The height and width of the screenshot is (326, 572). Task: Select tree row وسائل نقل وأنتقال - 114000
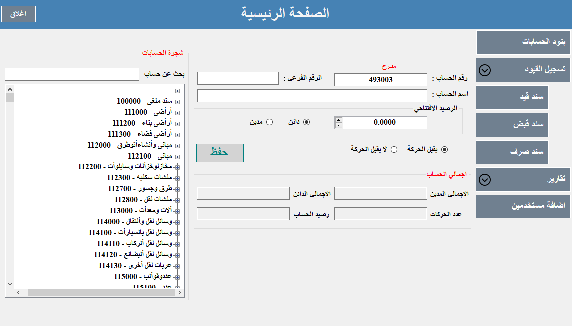[134, 222]
